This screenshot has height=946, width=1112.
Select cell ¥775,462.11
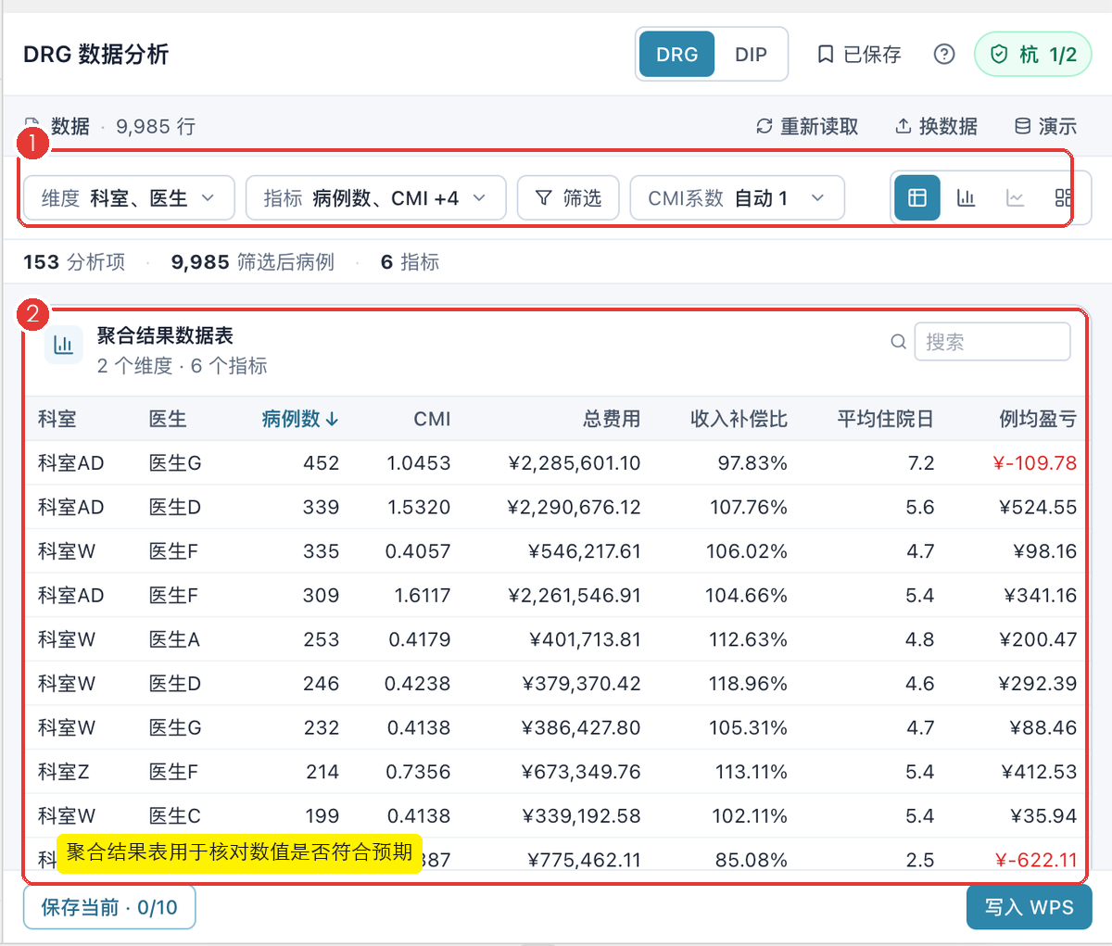(584, 860)
